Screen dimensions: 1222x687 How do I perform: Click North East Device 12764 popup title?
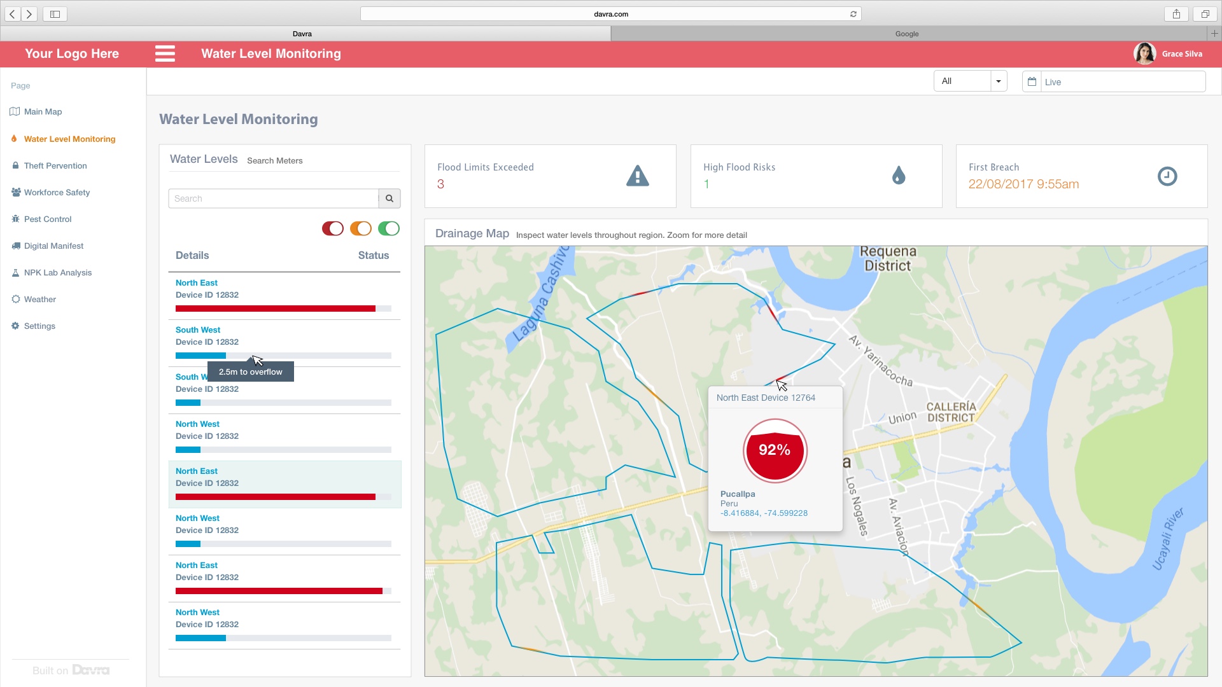click(x=766, y=398)
